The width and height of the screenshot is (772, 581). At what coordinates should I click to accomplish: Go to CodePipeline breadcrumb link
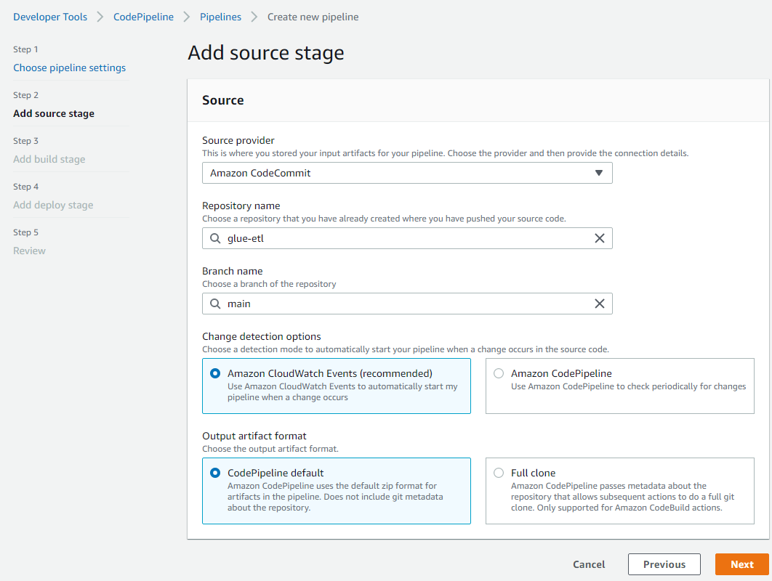[143, 17]
